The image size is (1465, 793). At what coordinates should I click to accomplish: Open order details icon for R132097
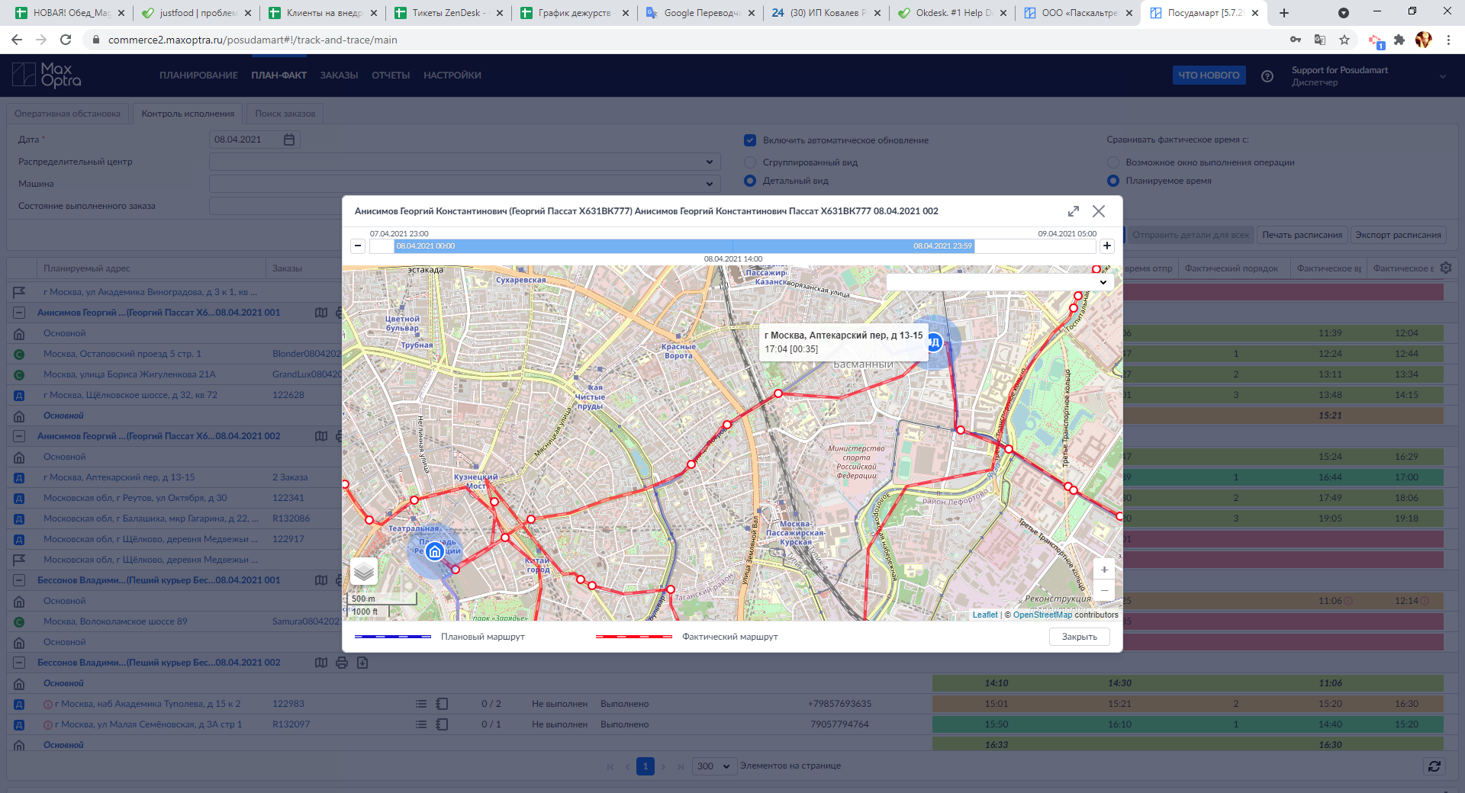point(442,724)
